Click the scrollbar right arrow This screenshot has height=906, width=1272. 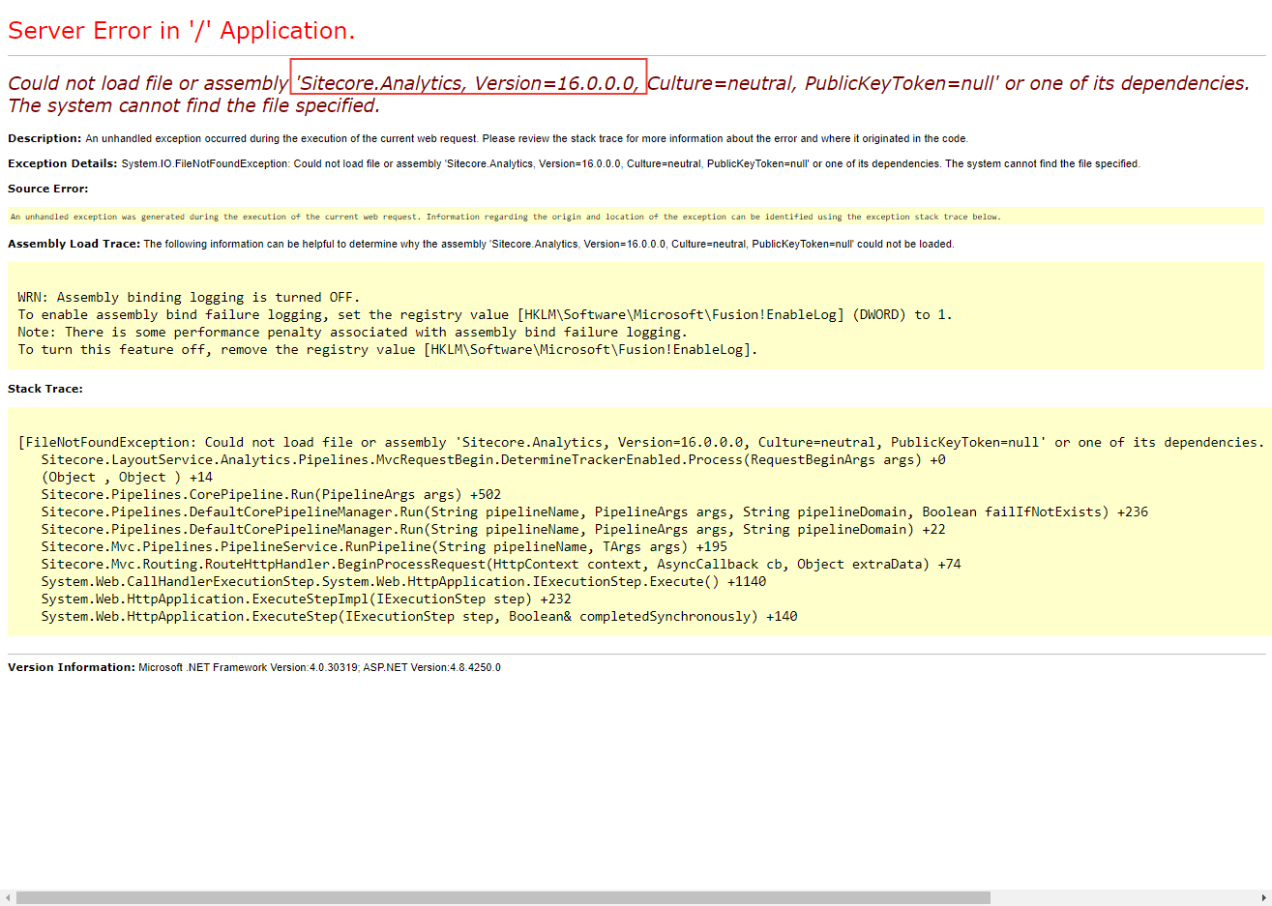click(1264, 898)
